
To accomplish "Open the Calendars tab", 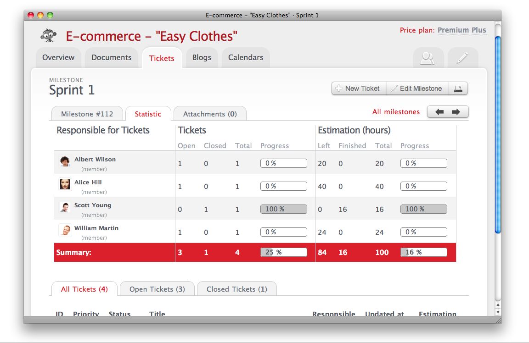I will [246, 58].
